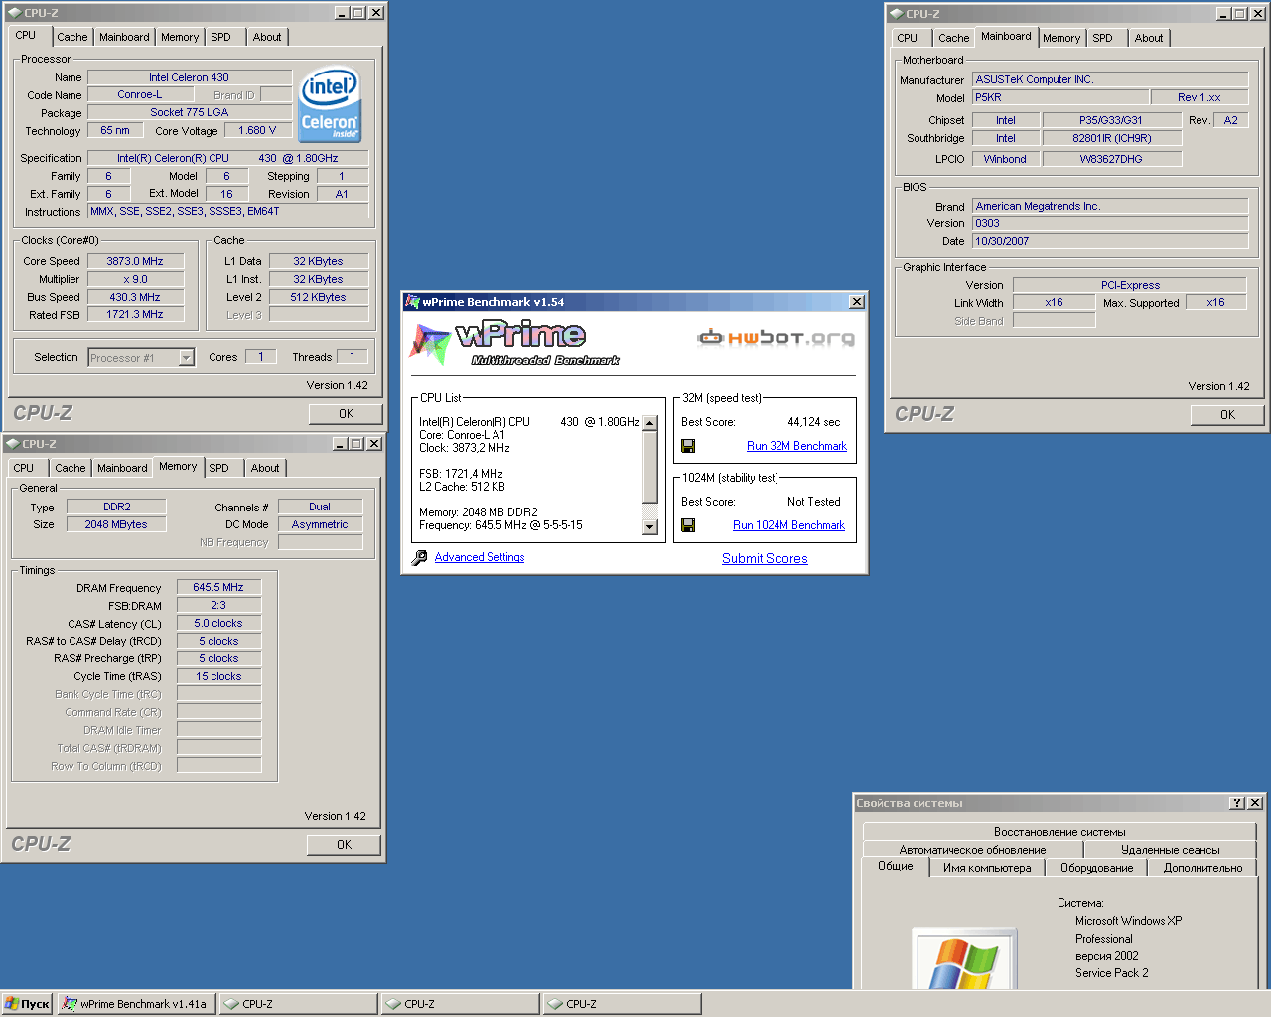Click the Intel Celeron 430 name field
Image resolution: width=1271 pixels, height=1017 pixels.
click(190, 77)
